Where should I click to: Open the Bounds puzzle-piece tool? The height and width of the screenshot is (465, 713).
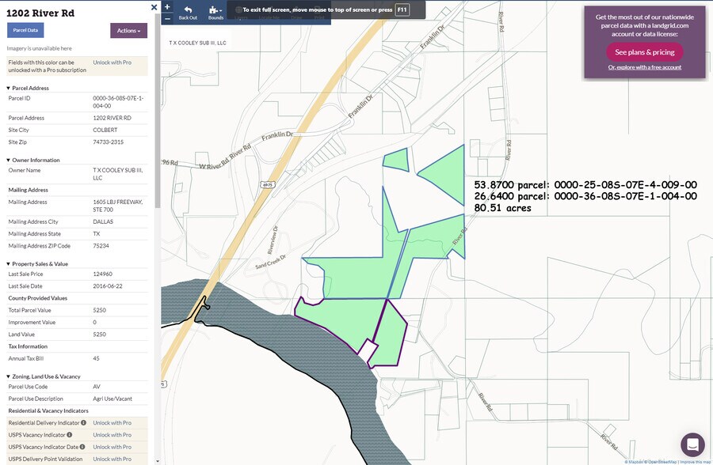215,10
